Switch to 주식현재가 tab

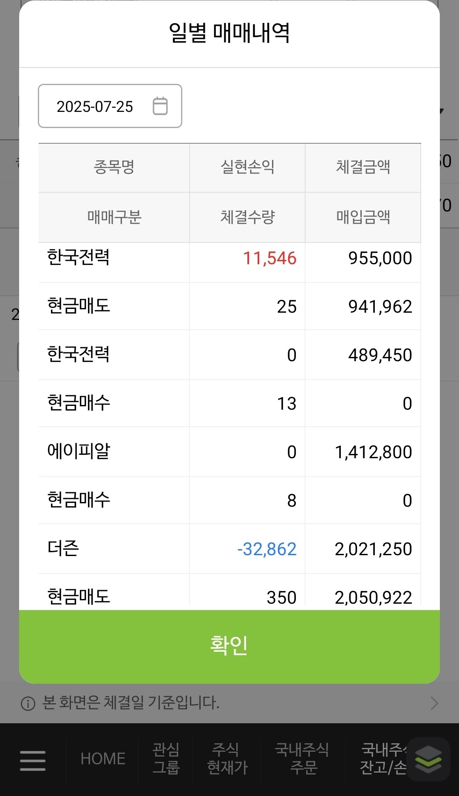coord(227,759)
